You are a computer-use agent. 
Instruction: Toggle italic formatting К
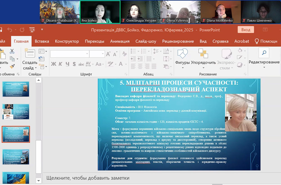click(60, 64)
